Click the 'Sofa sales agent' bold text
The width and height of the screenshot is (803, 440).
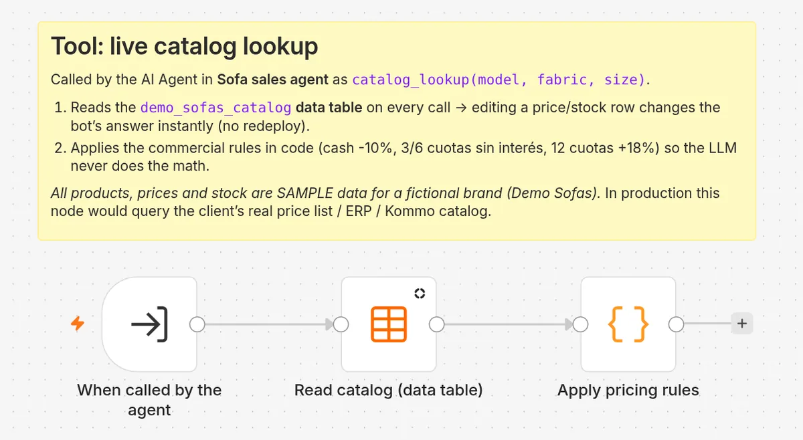273,80
